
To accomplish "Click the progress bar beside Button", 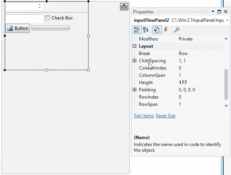I will [x=51, y=28].
